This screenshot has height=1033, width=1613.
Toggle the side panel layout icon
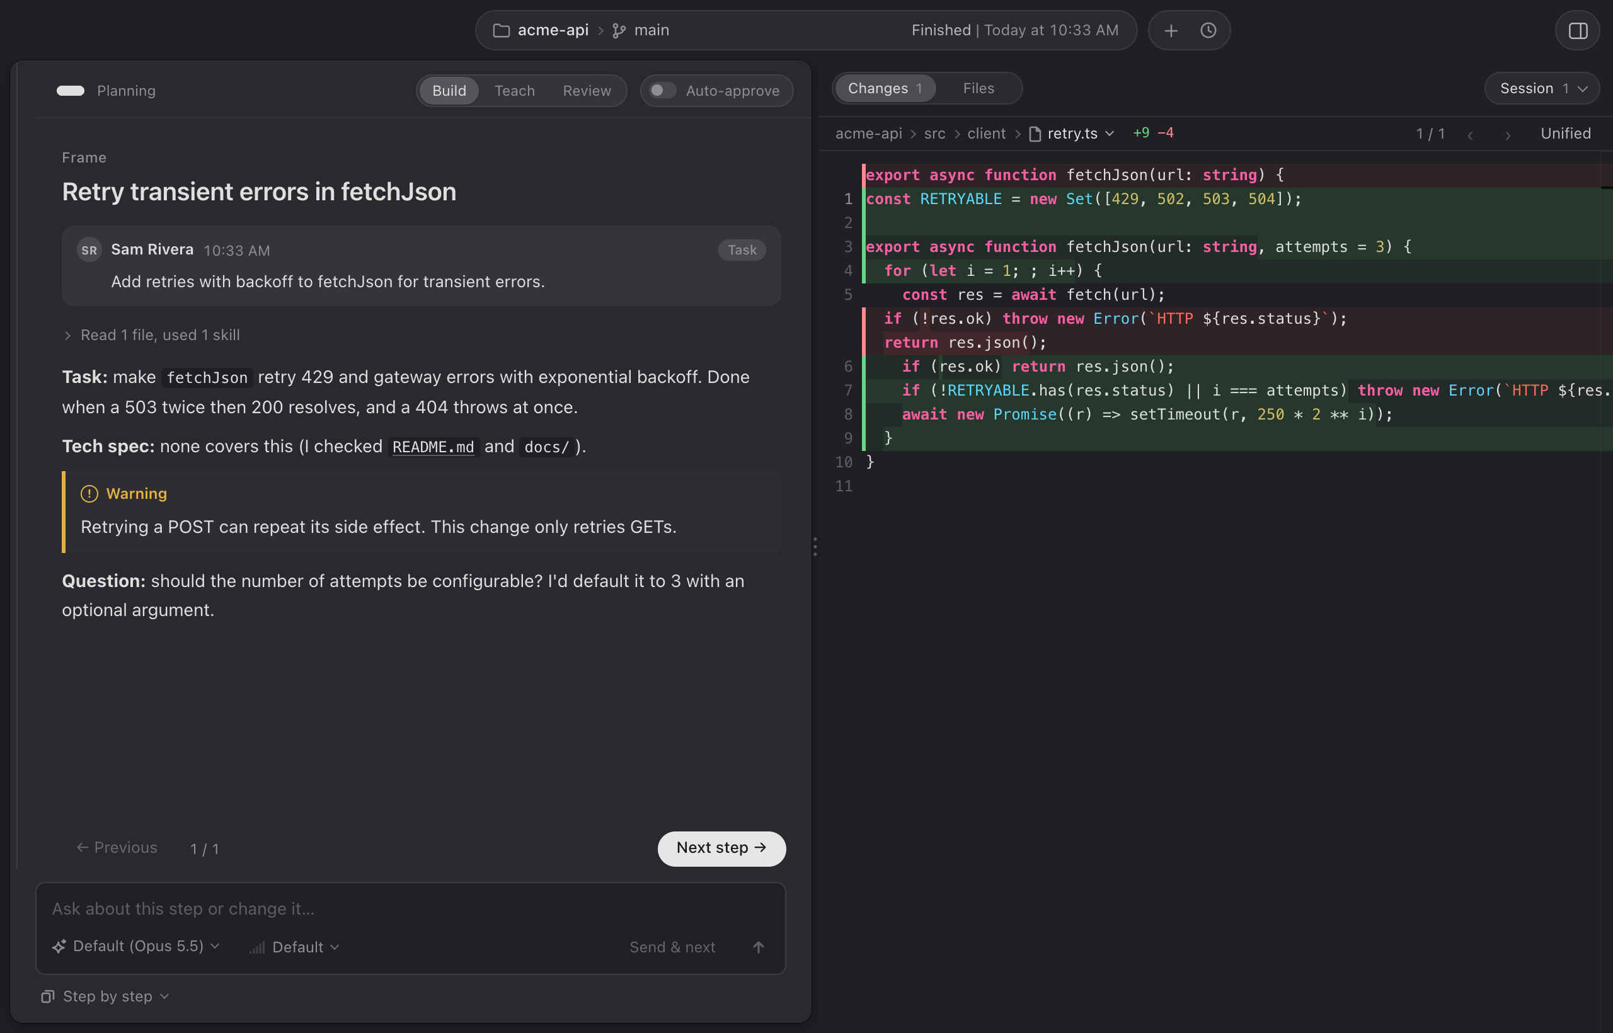coord(1578,31)
